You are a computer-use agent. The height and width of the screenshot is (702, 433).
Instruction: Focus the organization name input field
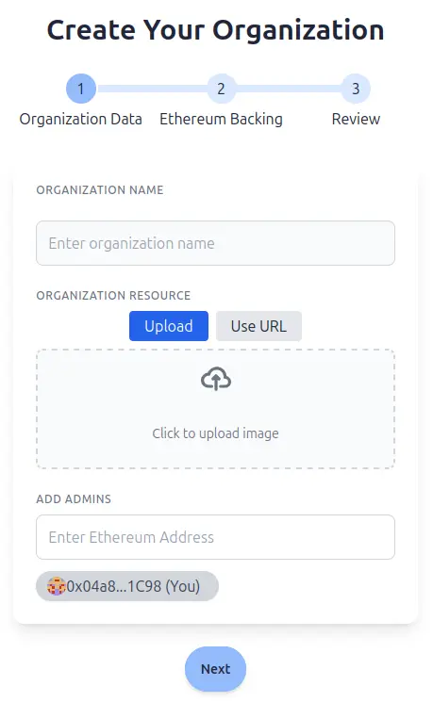[216, 243]
